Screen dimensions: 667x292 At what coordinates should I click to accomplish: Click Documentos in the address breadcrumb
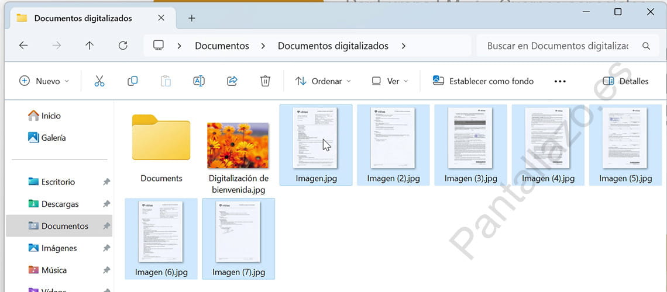(222, 46)
